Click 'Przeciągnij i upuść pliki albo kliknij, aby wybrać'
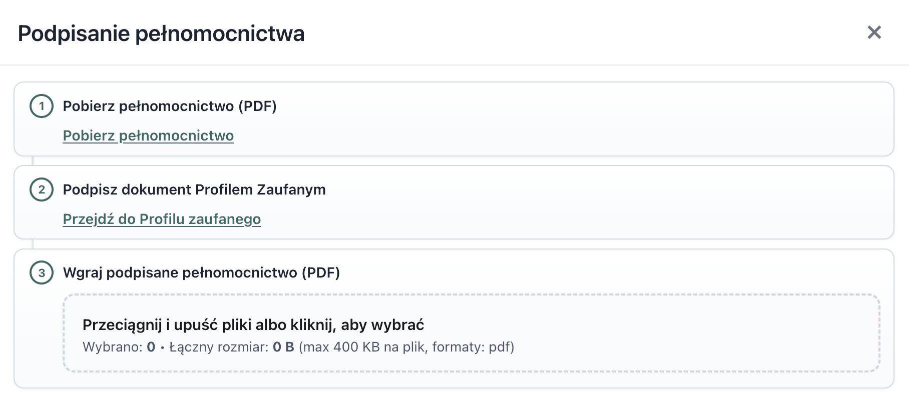 [253, 324]
